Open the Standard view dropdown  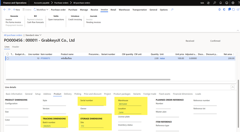[33, 35]
